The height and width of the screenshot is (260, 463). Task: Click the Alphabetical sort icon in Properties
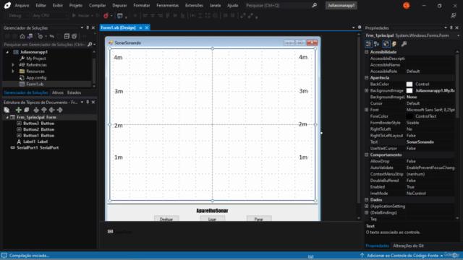(376, 44)
